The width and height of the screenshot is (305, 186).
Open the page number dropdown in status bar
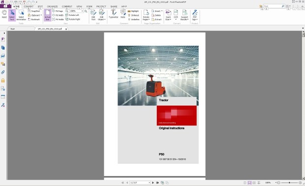[150, 183]
